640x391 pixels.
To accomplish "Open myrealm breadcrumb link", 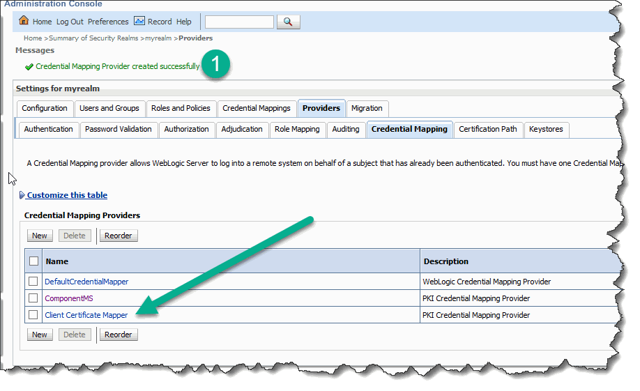I will click(x=158, y=38).
